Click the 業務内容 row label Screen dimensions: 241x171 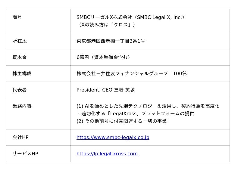[22, 106]
